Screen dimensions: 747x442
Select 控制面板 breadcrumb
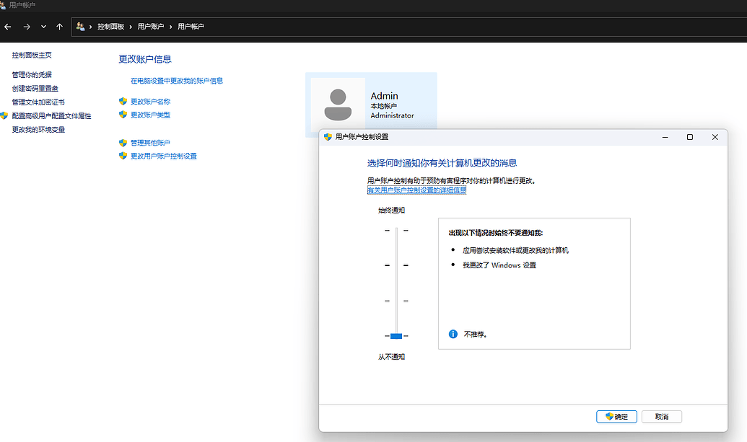[x=110, y=27]
